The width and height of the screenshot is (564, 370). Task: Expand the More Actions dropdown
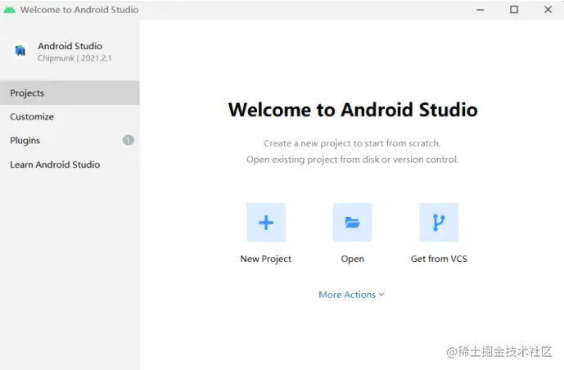click(351, 295)
